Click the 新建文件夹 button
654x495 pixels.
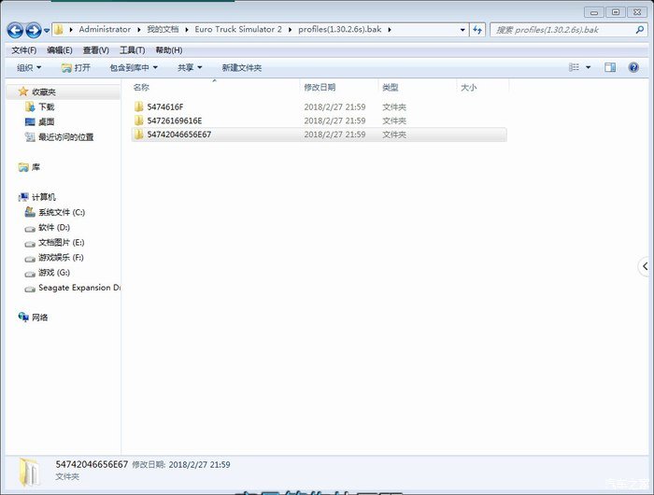(241, 67)
